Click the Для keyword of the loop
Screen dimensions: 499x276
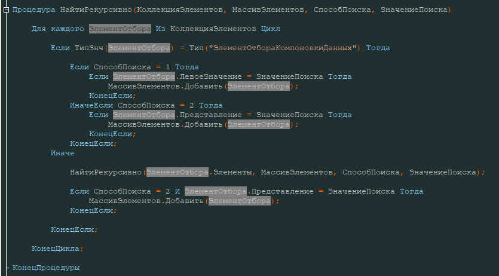(x=39, y=29)
